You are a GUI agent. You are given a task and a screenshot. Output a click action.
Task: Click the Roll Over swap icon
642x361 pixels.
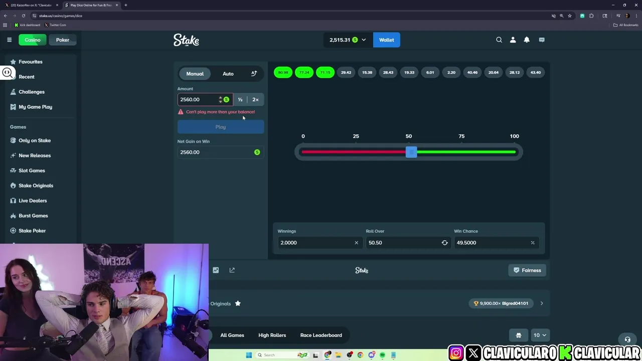click(x=444, y=243)
